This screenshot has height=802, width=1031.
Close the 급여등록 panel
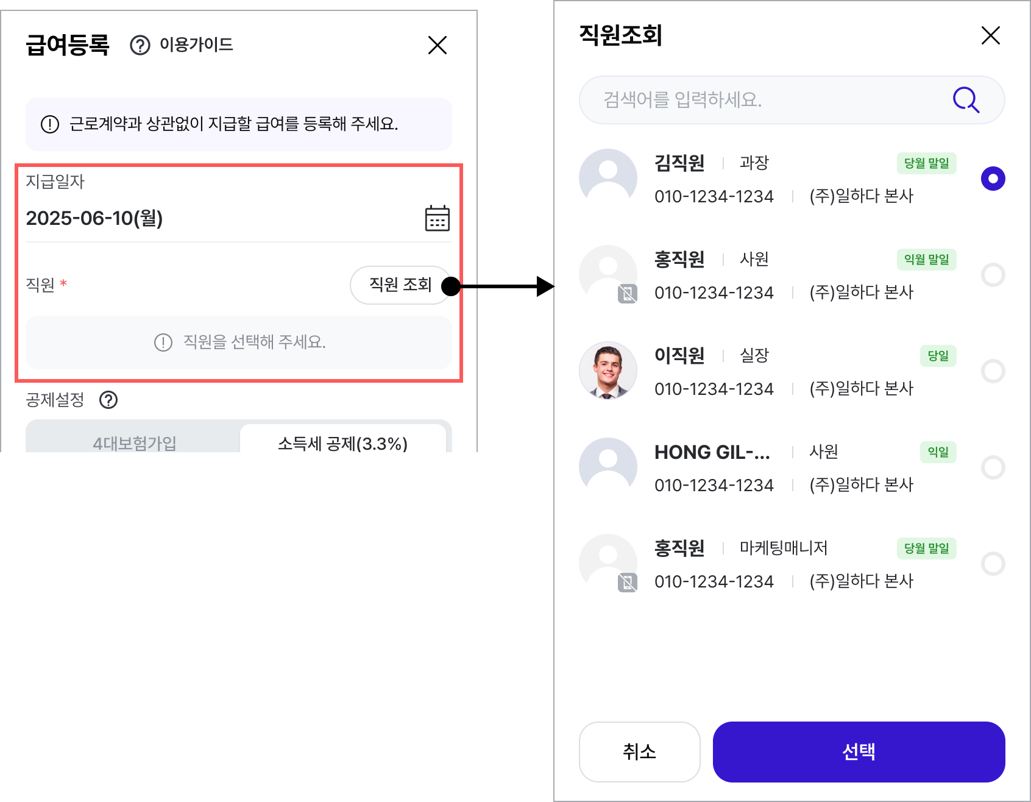(x=438, y=45)
